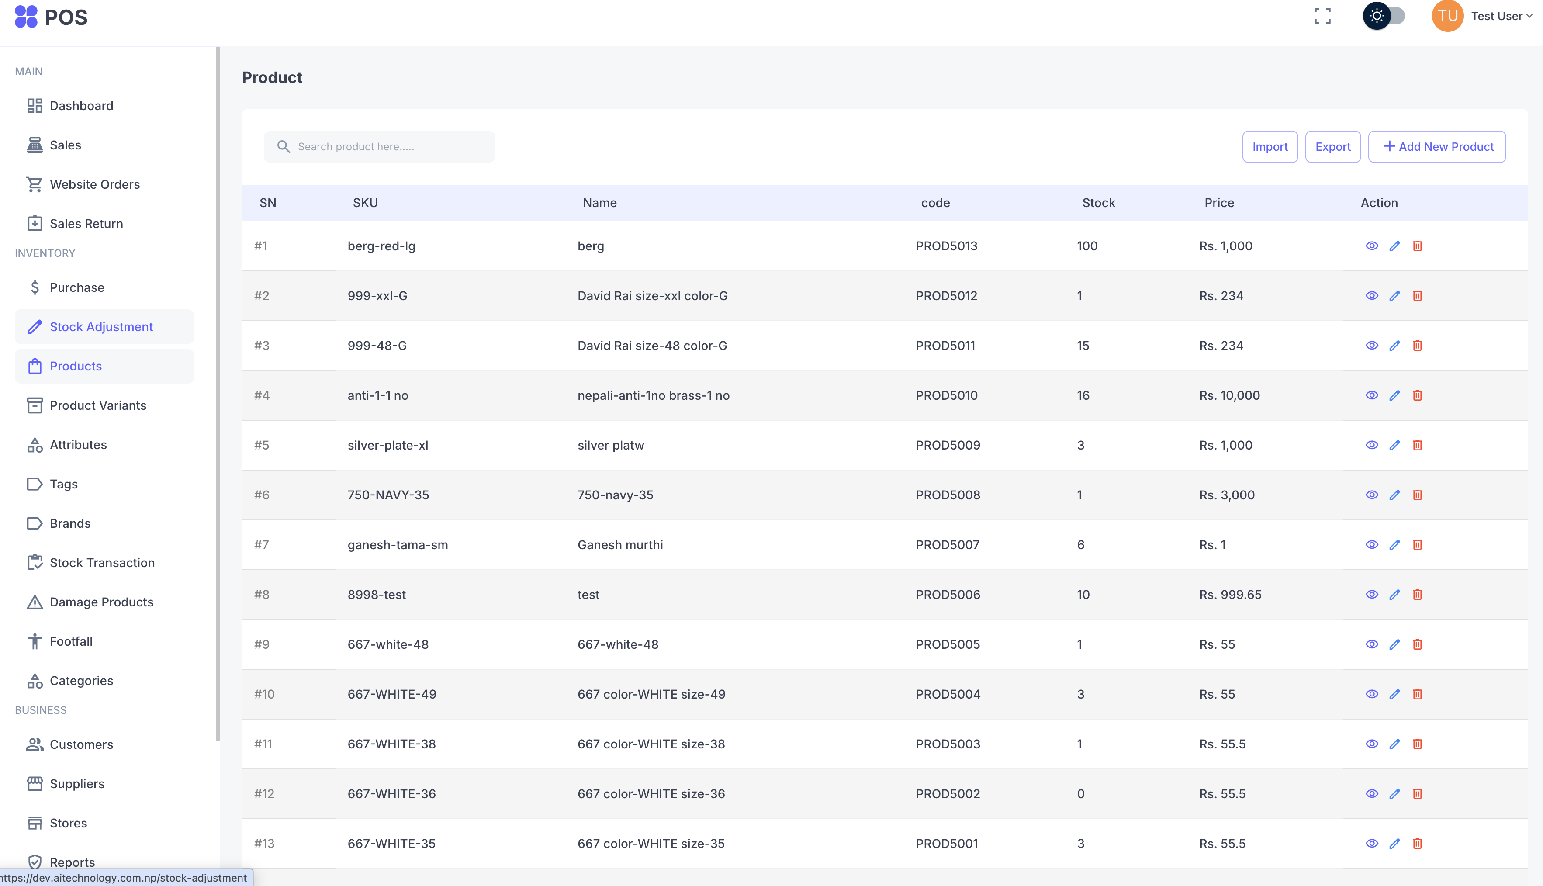Edit the Ganesh murthi product with pencil icon

pyautogui.click(x=1395, y=545)
